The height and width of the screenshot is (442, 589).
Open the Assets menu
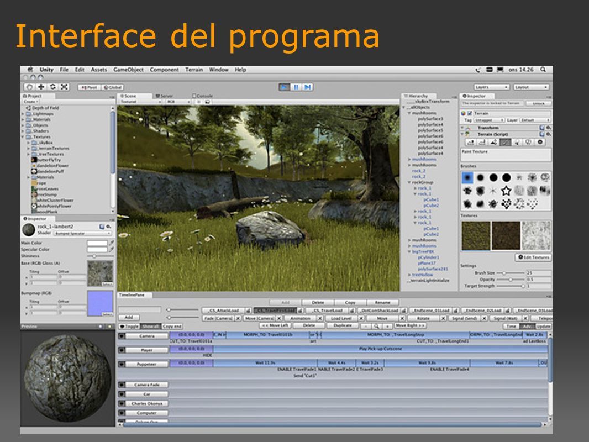click(99, 70)
